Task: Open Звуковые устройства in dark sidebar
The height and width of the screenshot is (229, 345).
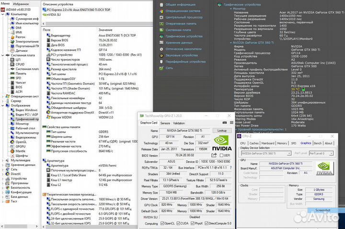Action: click(x=182, y=56)
